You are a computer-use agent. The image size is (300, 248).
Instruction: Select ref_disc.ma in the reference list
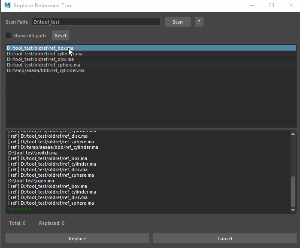40,59
